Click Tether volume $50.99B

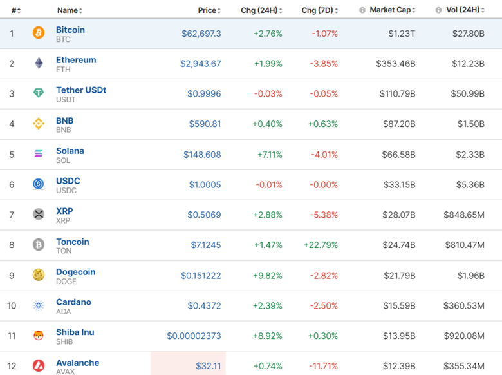pos(468,93)
